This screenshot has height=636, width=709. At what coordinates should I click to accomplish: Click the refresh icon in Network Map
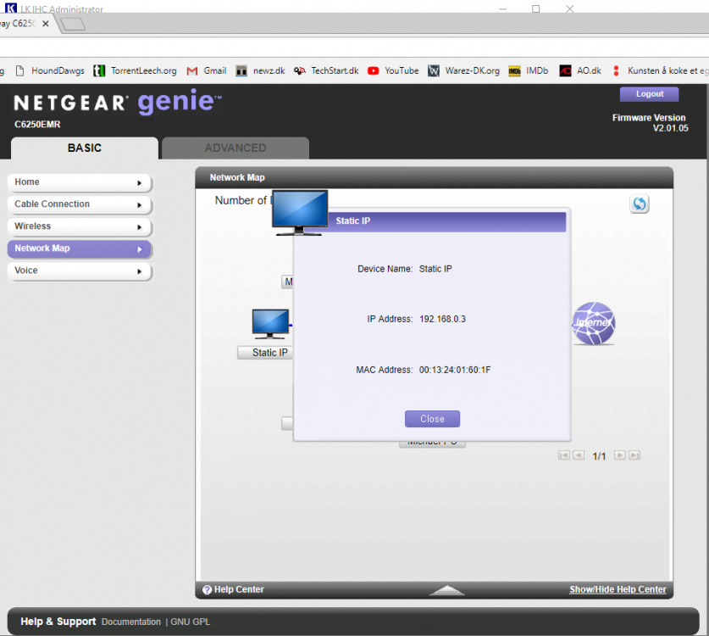coord(640,204)
